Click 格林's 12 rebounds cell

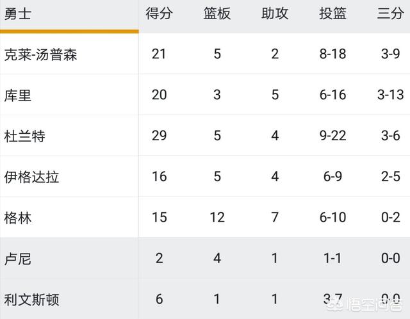click(x=217, y=217)
